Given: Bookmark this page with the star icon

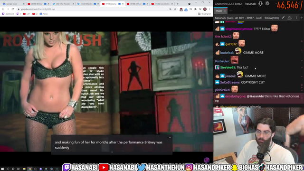Looking at the screenshot, I should (175, 9).
